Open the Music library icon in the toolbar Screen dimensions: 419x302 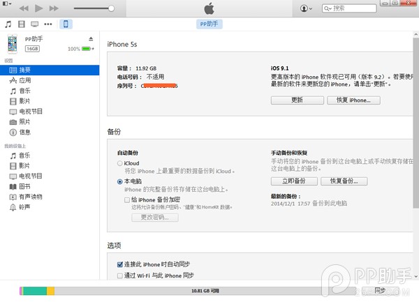[x=8, y=24]
